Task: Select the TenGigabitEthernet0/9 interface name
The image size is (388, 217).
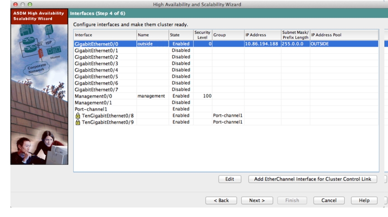Action: 108,122
